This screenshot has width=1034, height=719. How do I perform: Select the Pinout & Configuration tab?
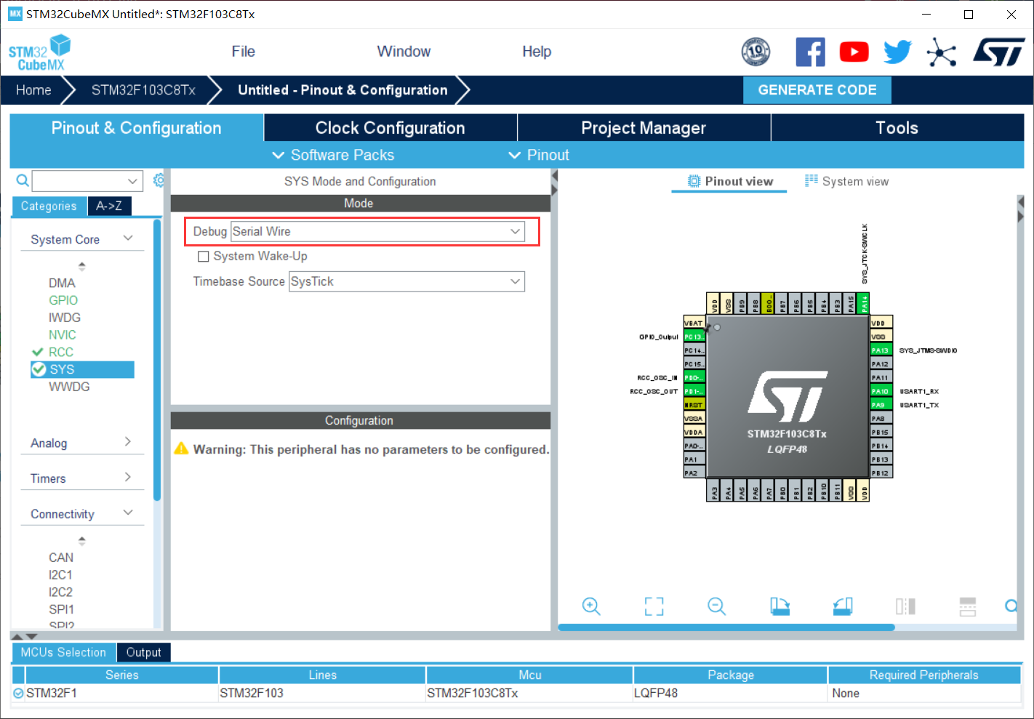tap(137, 128)
